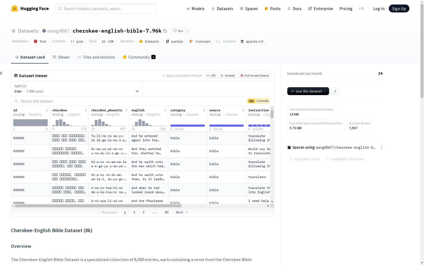The image size is (424, 265).
Task: Sort the cherokee column
Action: coord(86,110)
